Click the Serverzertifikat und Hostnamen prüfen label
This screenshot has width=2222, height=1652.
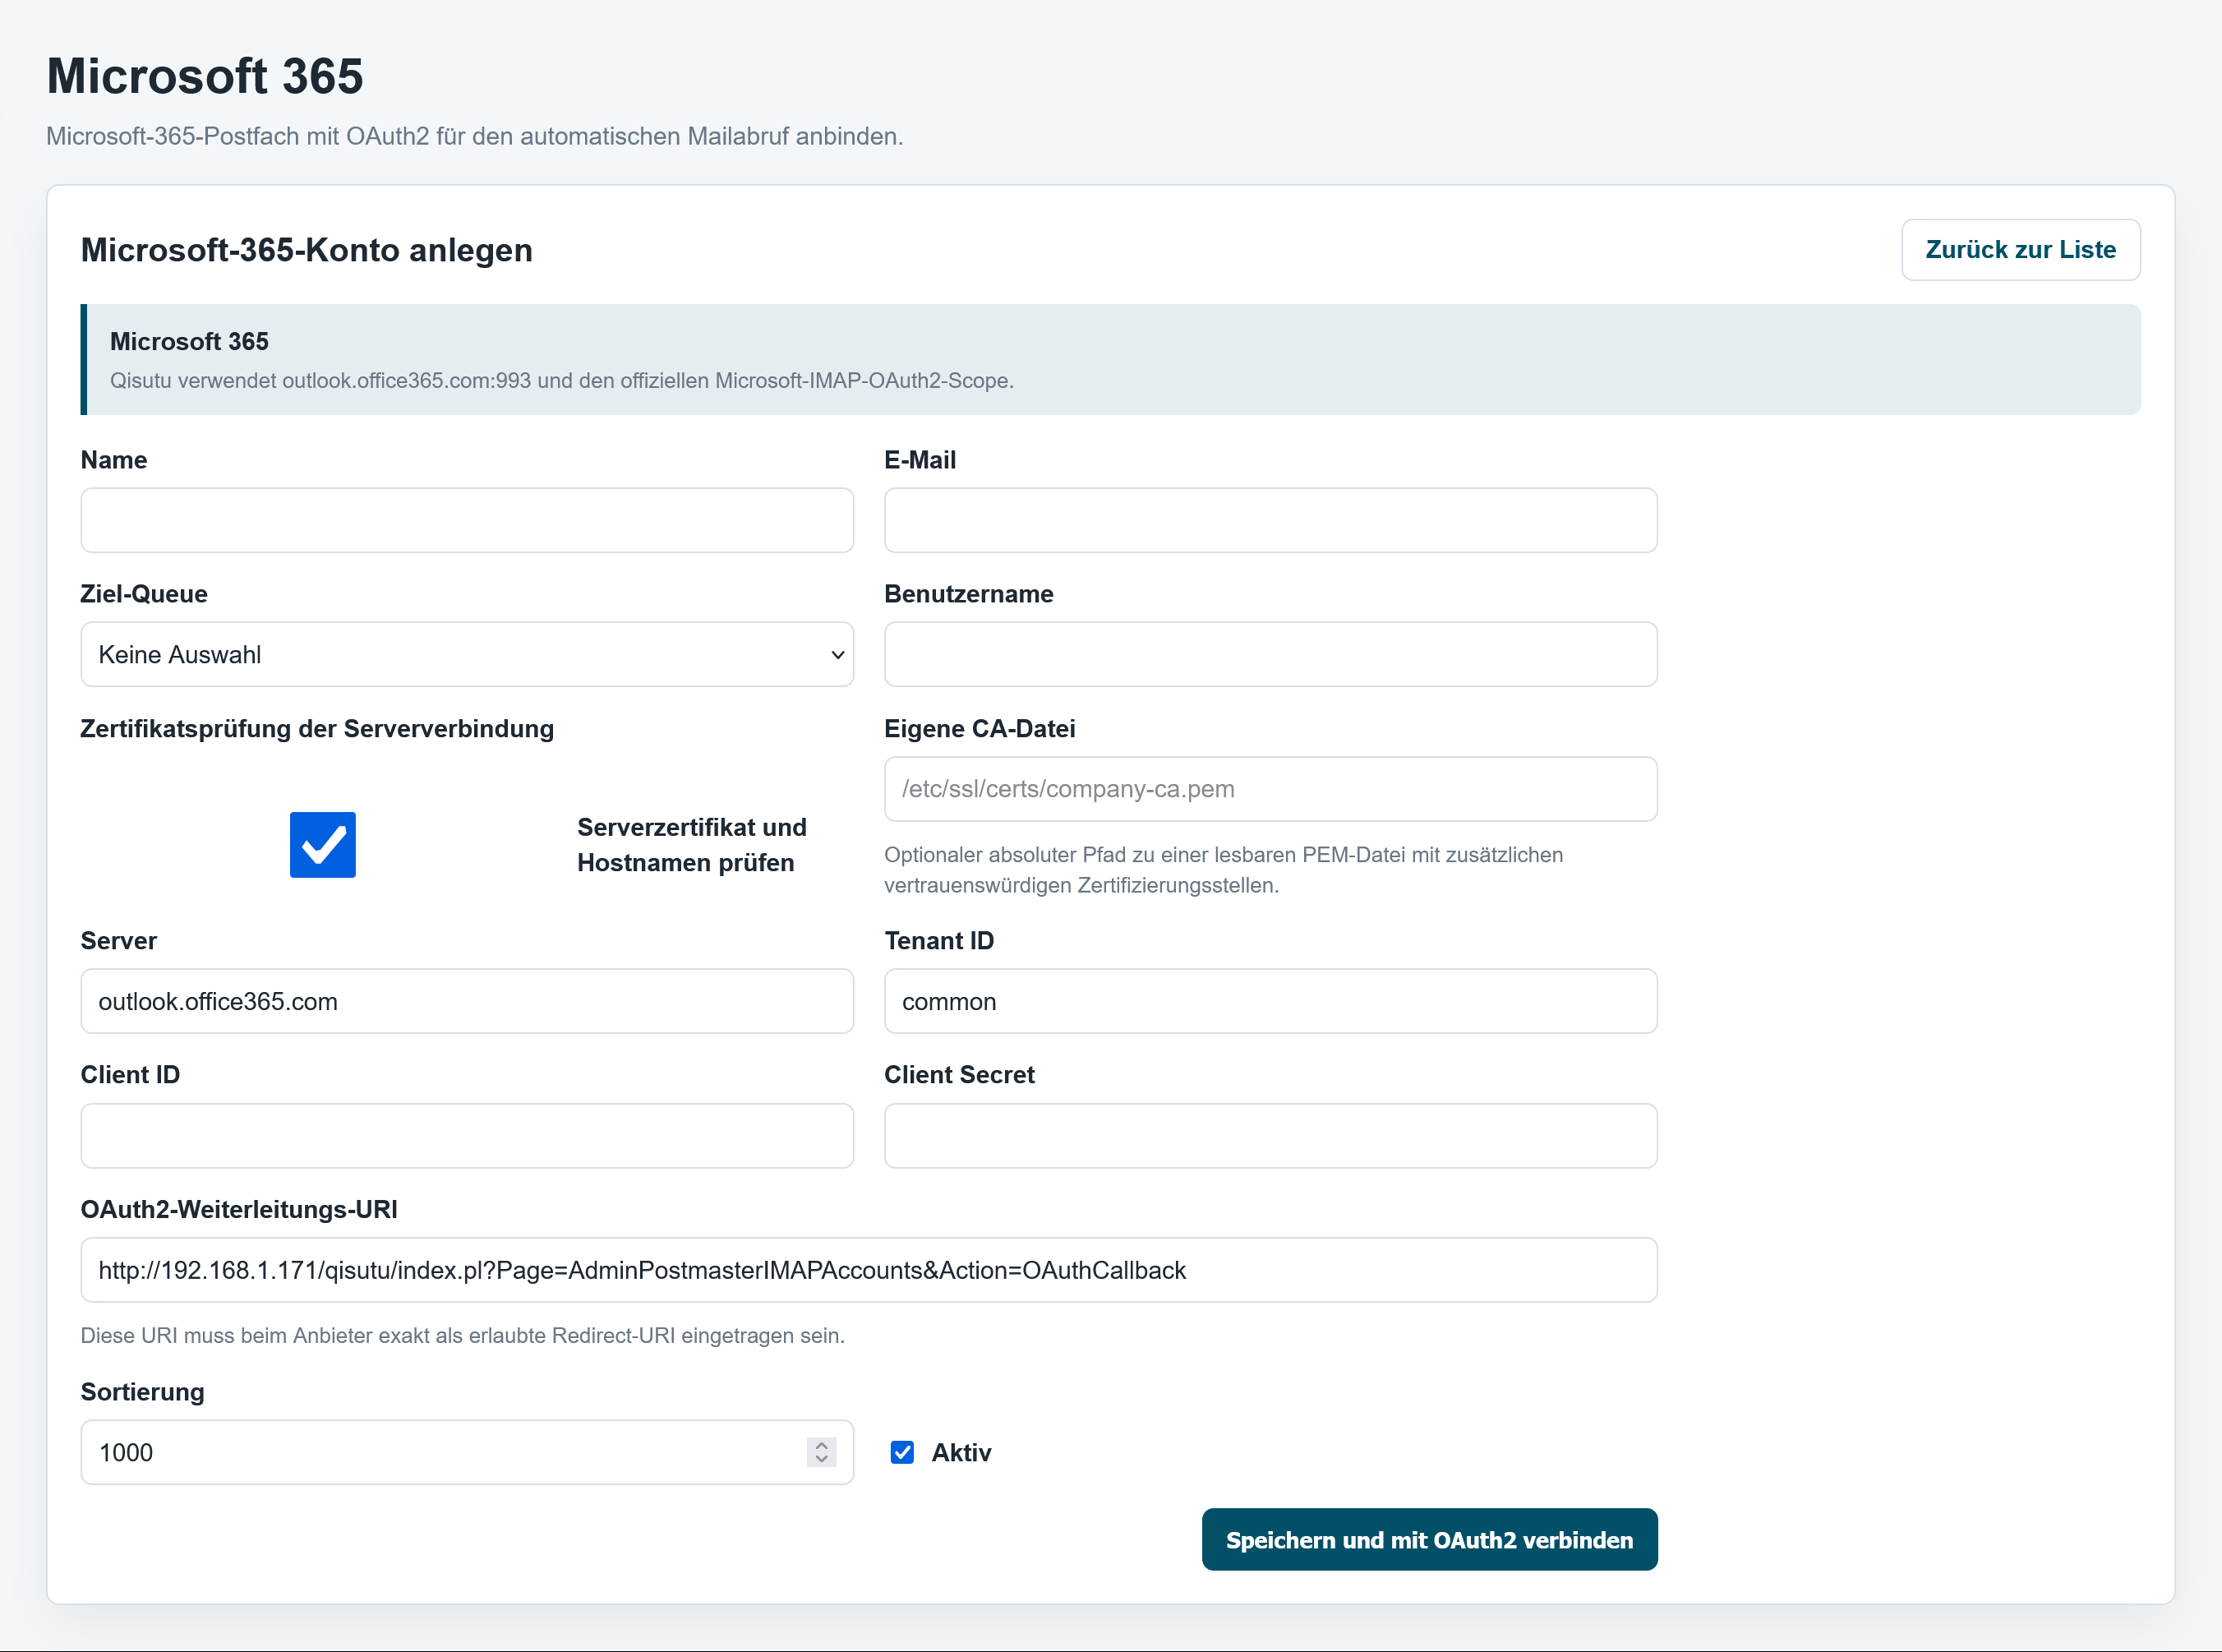[692, 845]
